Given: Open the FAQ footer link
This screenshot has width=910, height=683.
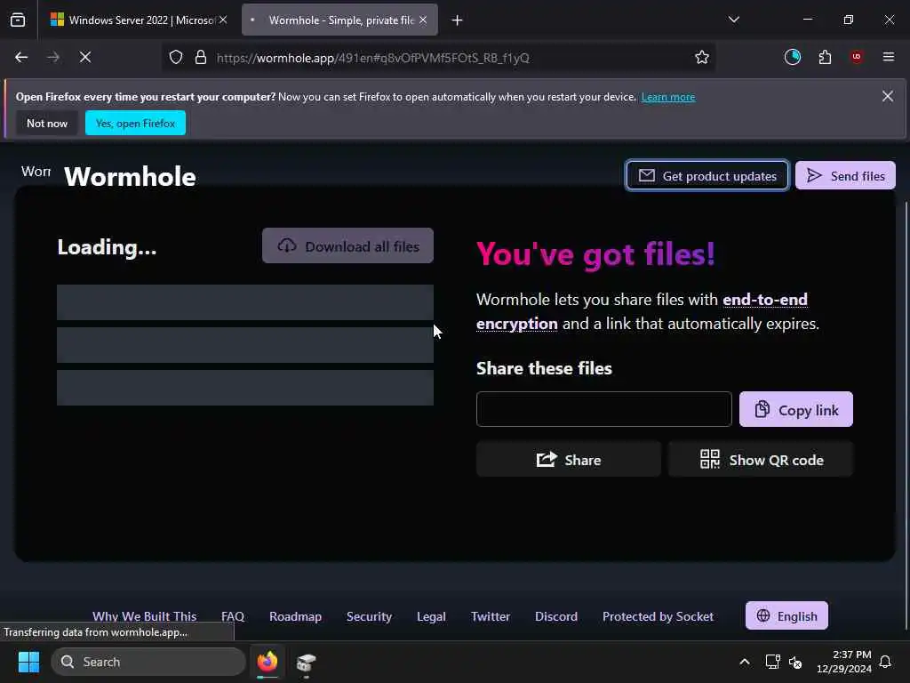Looking at the screenshot, I should [x=233, y=616].
